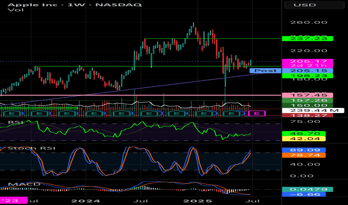Click the red 138.27 price label

[x=307, y=115]
